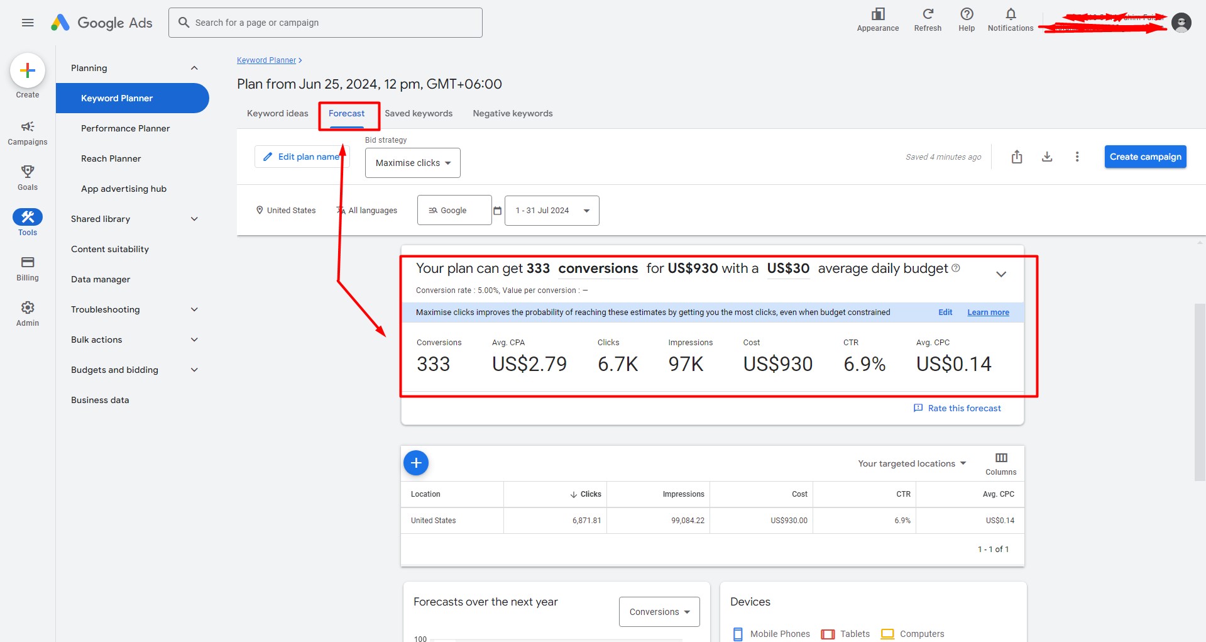Open the Google network selector
Screen dimensions: 1206x642
coord(454,211)
